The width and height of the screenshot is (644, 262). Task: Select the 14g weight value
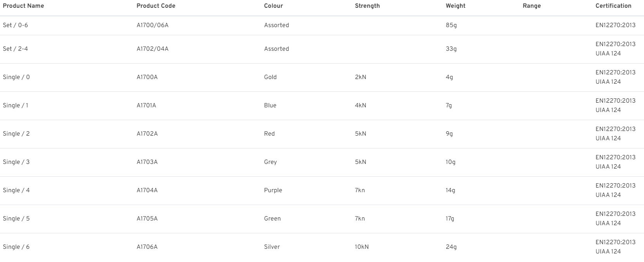click(450, 190)
